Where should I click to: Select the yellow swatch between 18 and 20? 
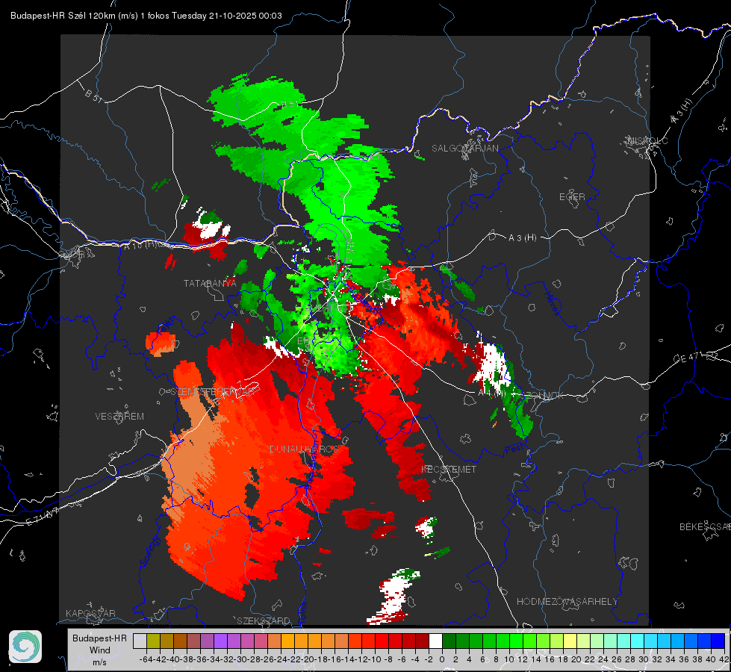click(570, 641)
